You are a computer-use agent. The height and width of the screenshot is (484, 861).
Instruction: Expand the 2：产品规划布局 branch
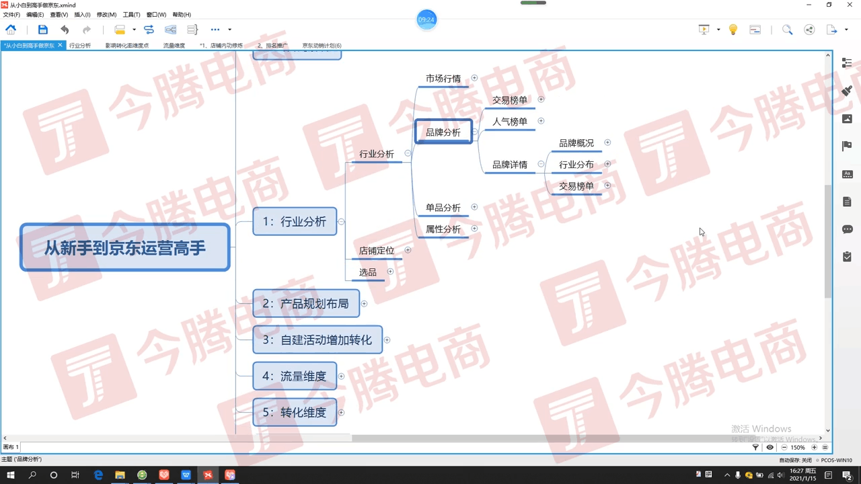(x=364, y=304)
